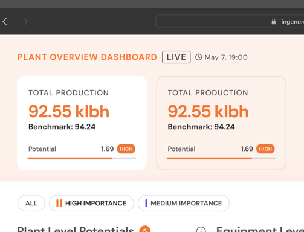
Task: Select the outlined Total Production card
Action: tap(221, 123)
